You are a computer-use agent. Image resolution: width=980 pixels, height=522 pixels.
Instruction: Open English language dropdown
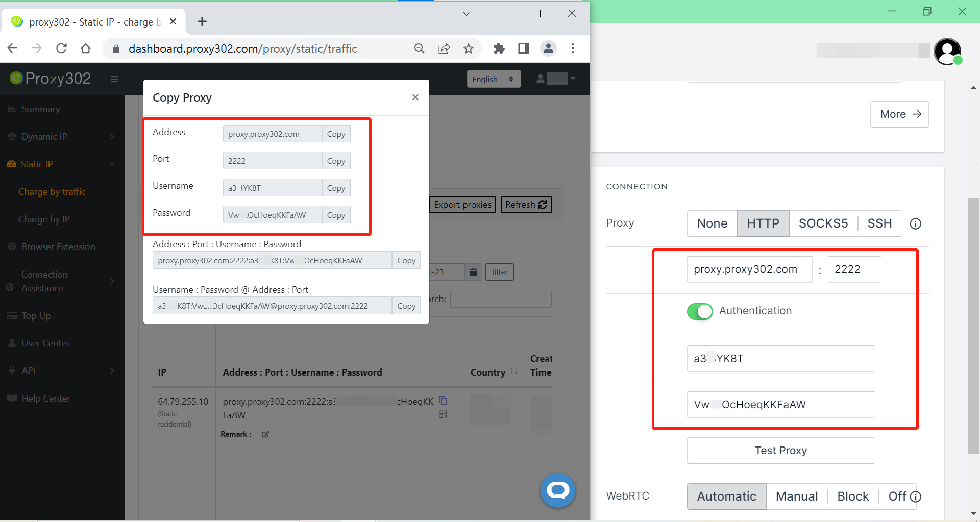[494, 79]
